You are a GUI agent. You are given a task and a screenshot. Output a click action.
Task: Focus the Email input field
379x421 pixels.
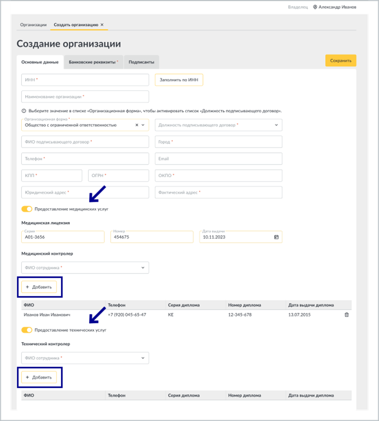(x=218, y=159)
